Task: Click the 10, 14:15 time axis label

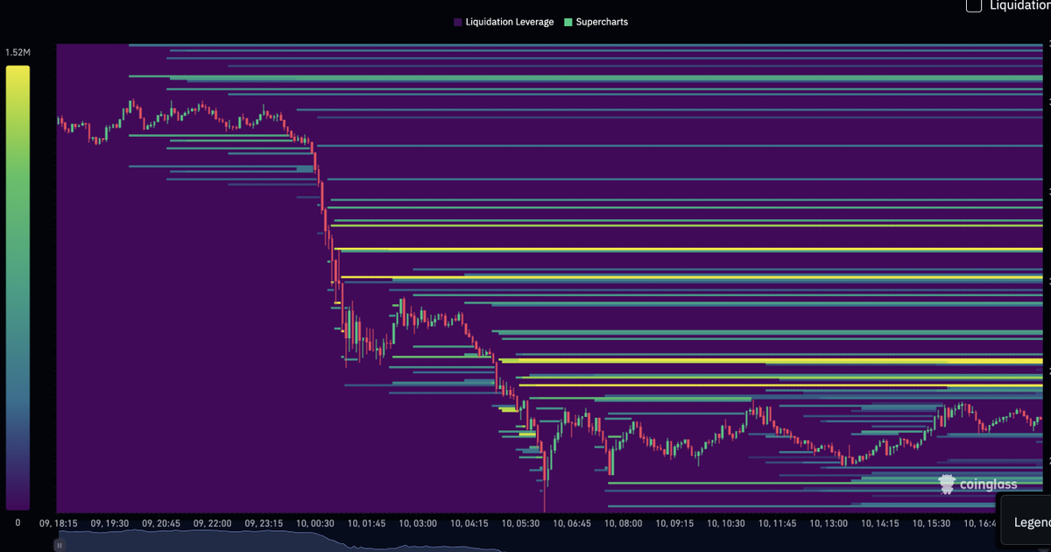Action: click(880, 523)
